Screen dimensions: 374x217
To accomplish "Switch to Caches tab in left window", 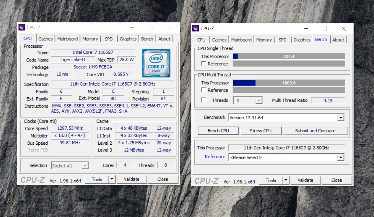I will [45, 39].
